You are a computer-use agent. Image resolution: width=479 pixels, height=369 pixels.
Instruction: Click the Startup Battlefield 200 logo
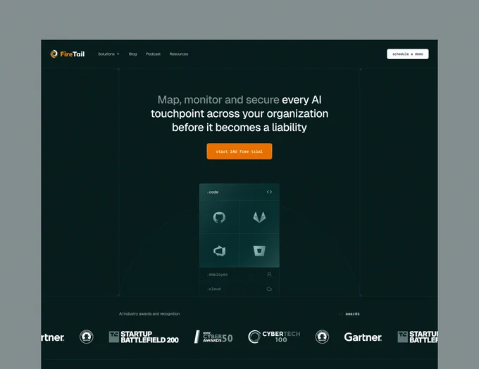(x=144, y=337)
